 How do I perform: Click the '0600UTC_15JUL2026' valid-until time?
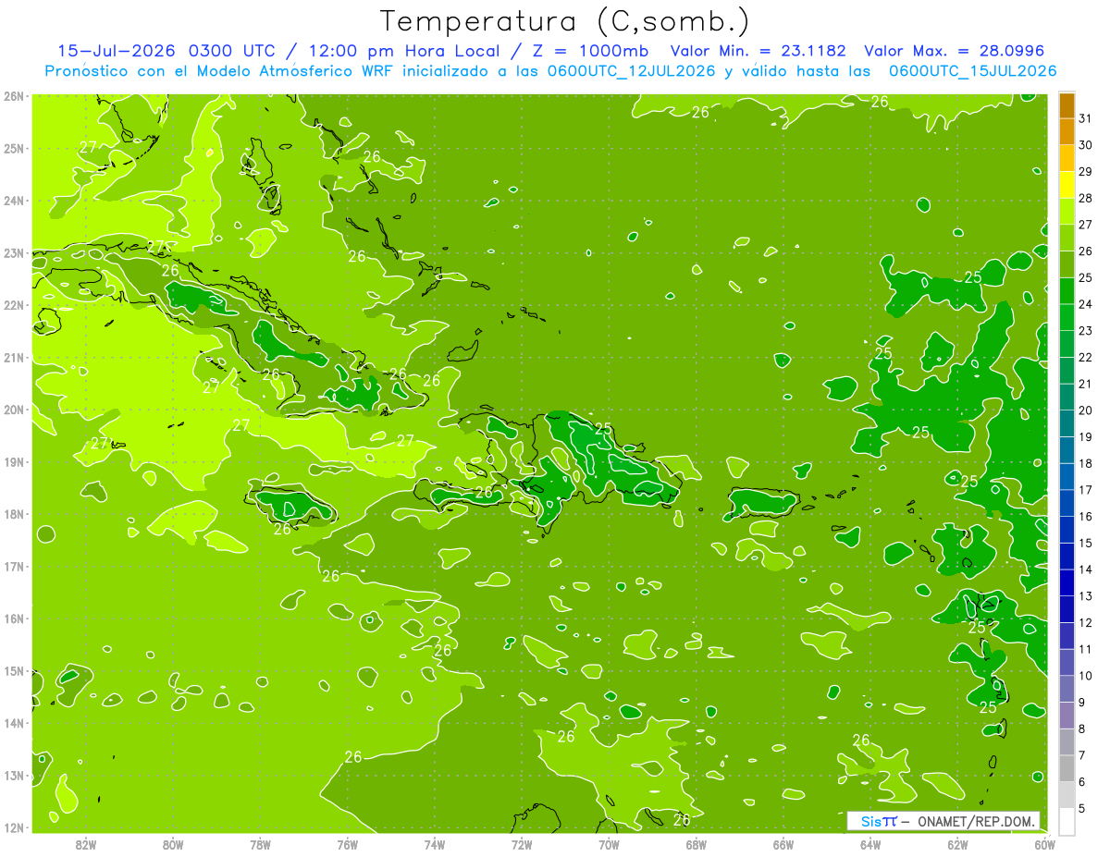(972, 71)
